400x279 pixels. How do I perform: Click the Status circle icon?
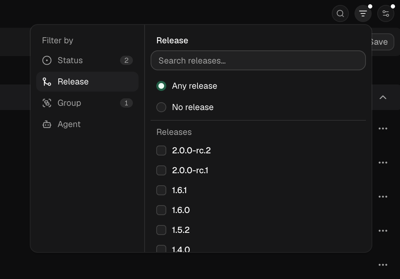click(47, 60)
